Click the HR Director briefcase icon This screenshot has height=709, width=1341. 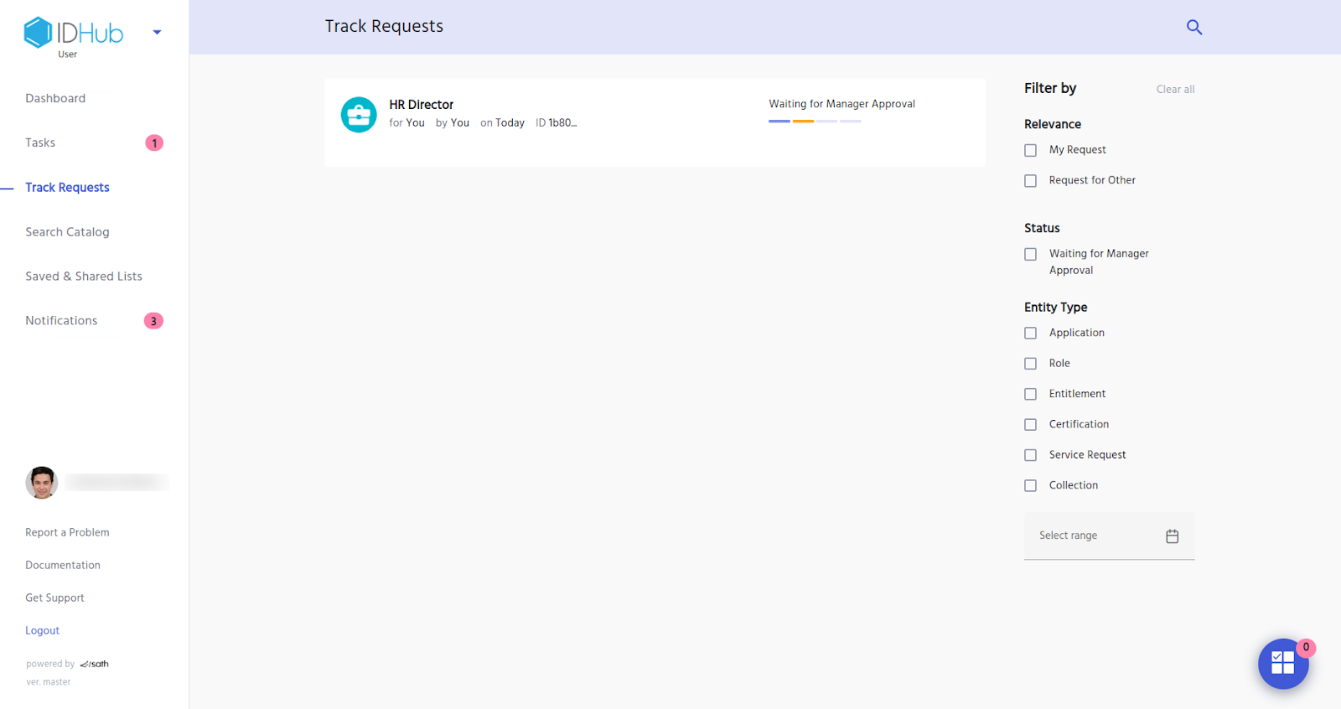pyautogui.click(x=359, y=115)
